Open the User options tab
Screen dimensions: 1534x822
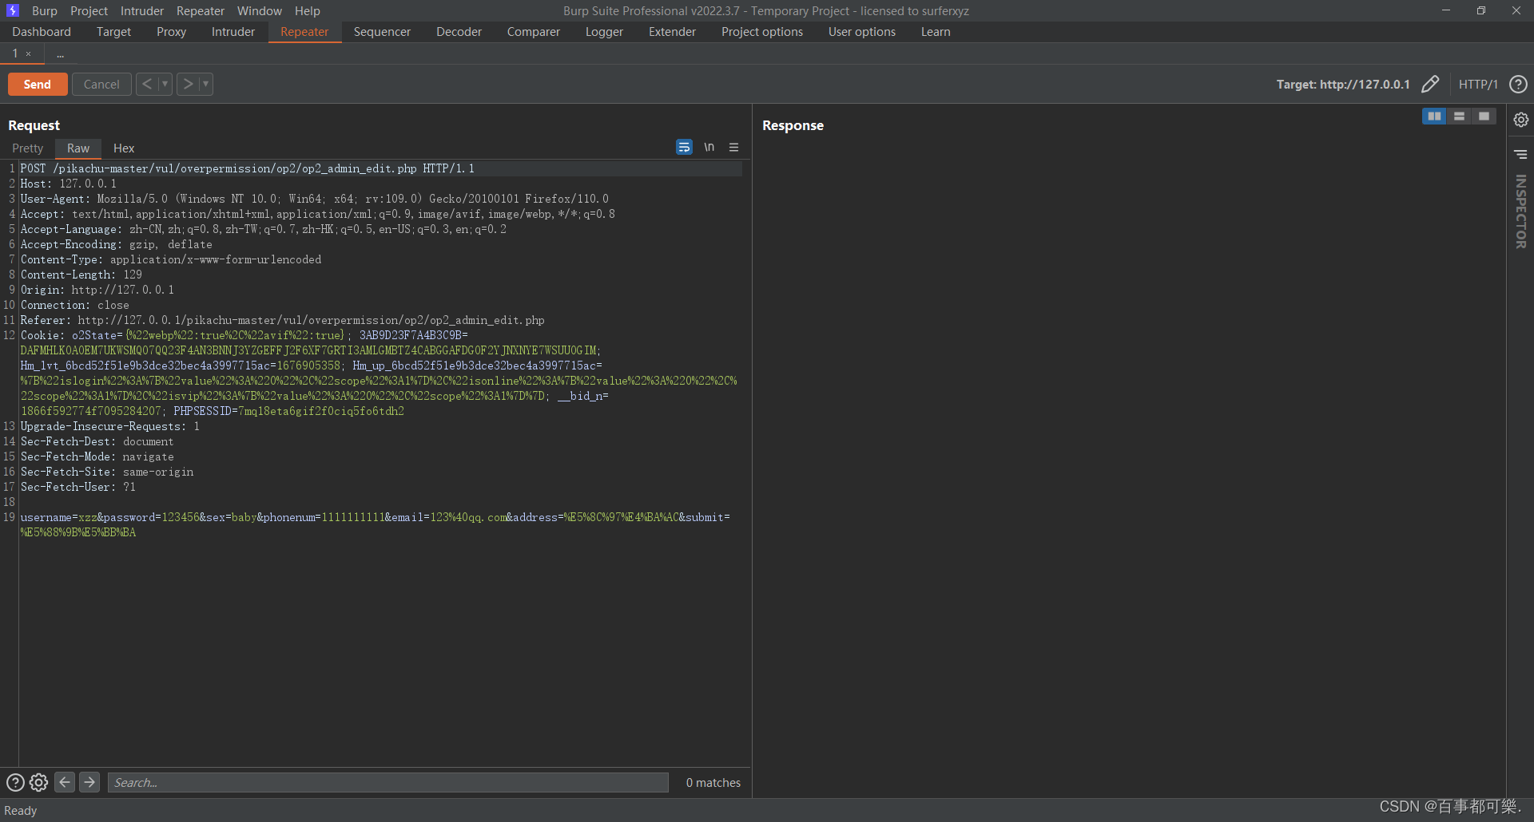tap(862, 32)
